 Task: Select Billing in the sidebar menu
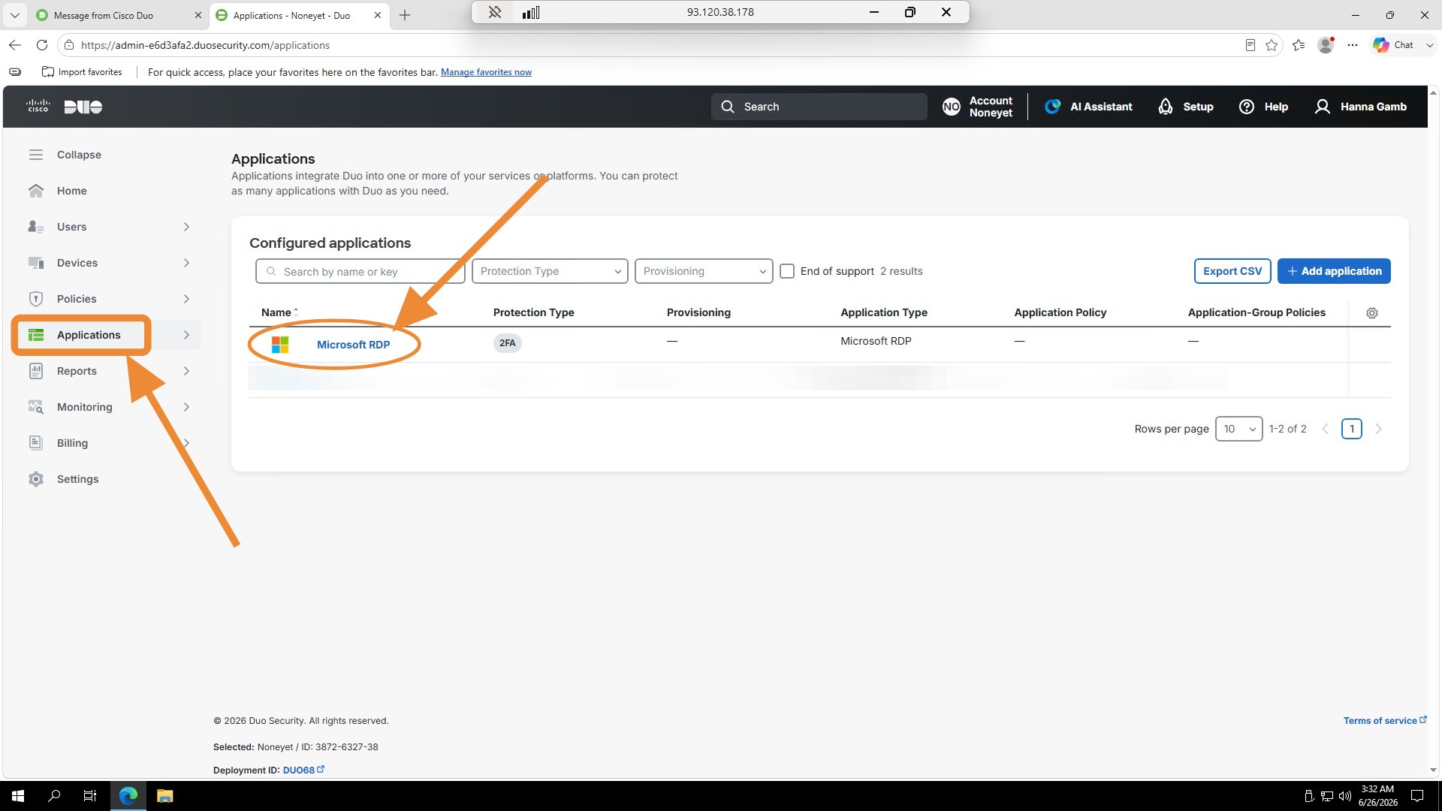(x=72, y=443)
